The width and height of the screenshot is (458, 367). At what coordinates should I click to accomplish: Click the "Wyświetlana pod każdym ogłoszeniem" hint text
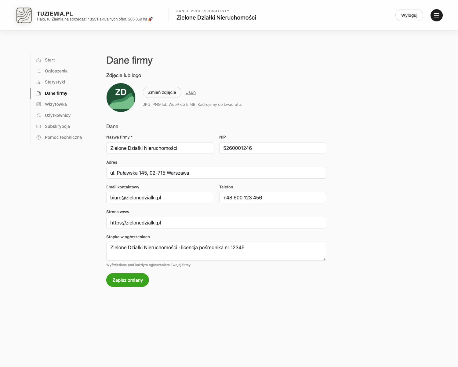click(149, 265)
